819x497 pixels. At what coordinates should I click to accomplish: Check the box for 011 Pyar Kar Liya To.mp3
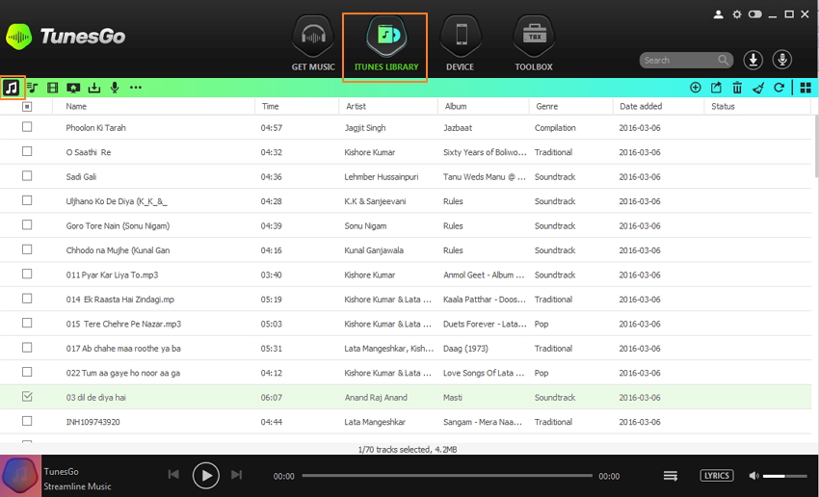click(x=27, y=275)
